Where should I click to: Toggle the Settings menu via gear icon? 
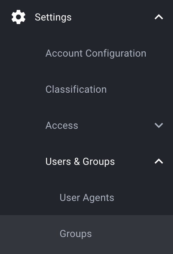point(18,17)
